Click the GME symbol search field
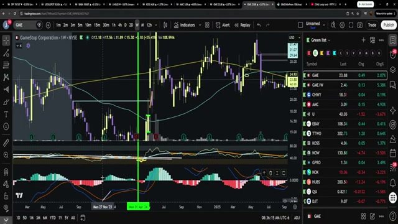This screenshot has width=398, height=224. tap(24, 25)
